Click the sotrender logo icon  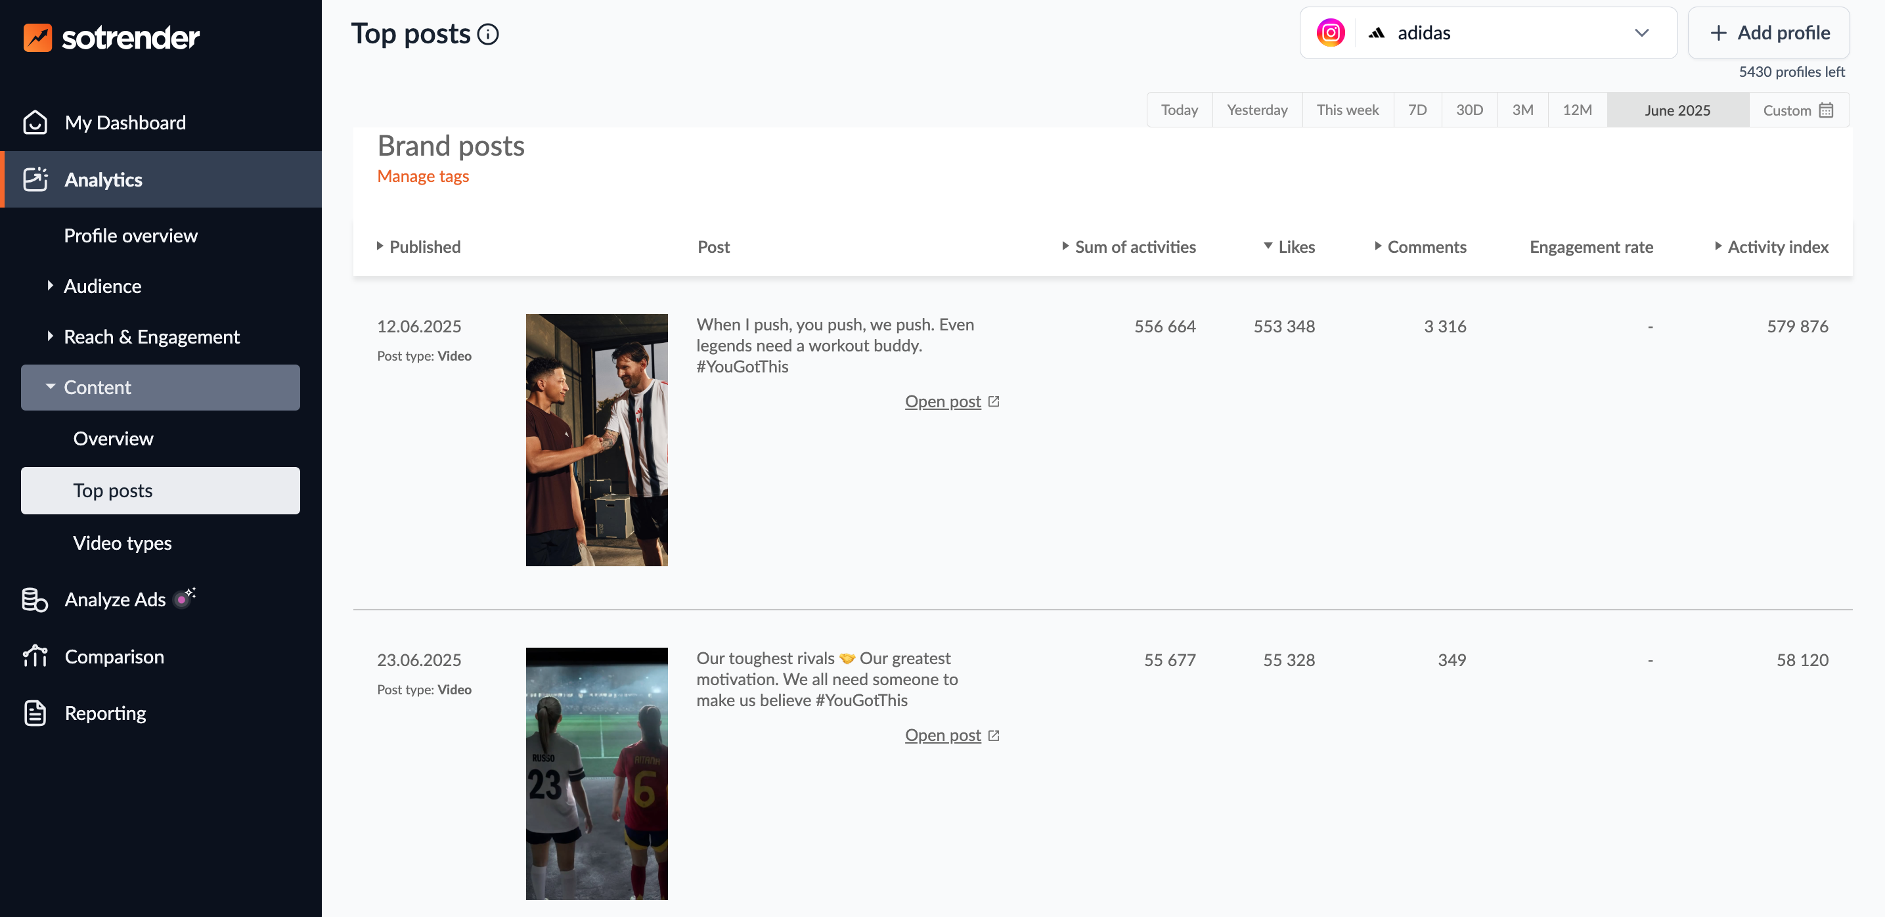coord(37,37)
